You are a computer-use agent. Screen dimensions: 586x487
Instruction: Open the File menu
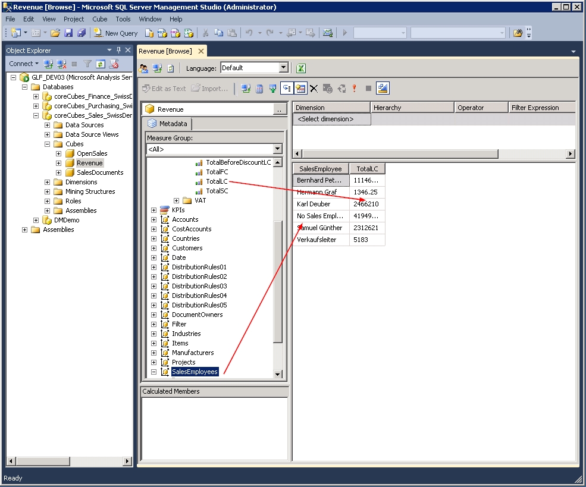[11, 19]
